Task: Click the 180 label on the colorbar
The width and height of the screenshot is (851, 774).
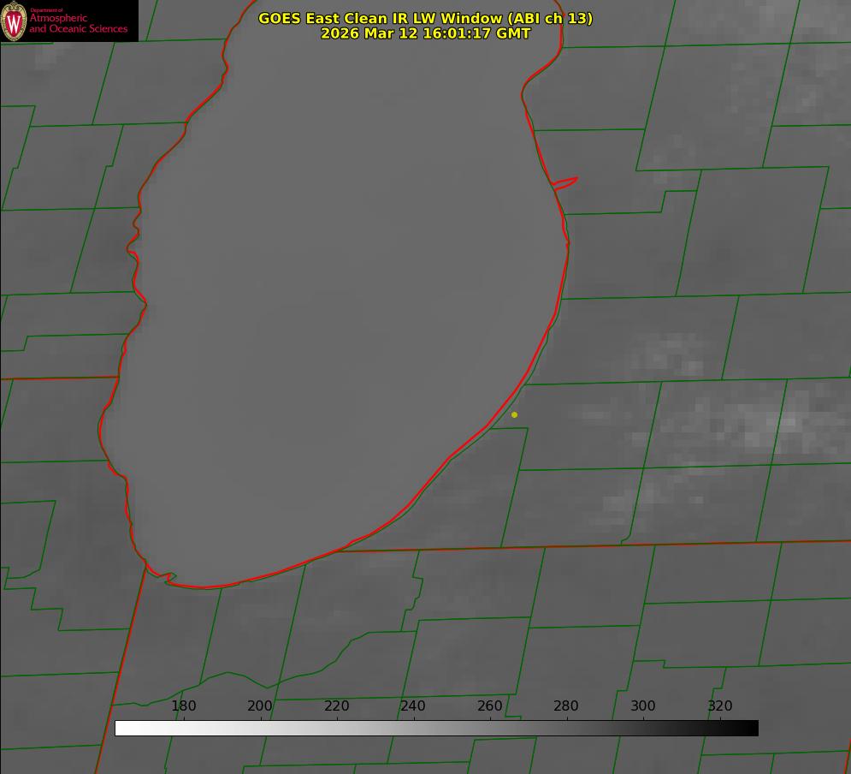Action: pos(184,706)
